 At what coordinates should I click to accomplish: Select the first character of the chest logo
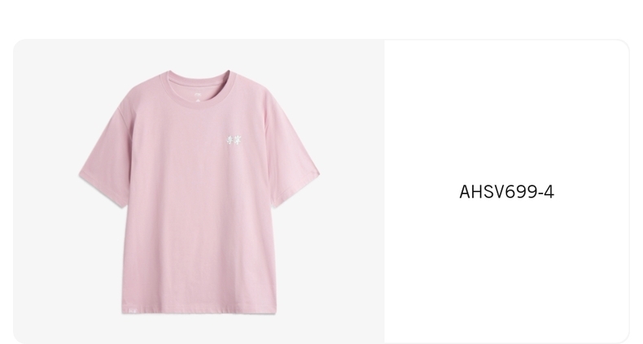pyautogui.click(x=230, y=140)
